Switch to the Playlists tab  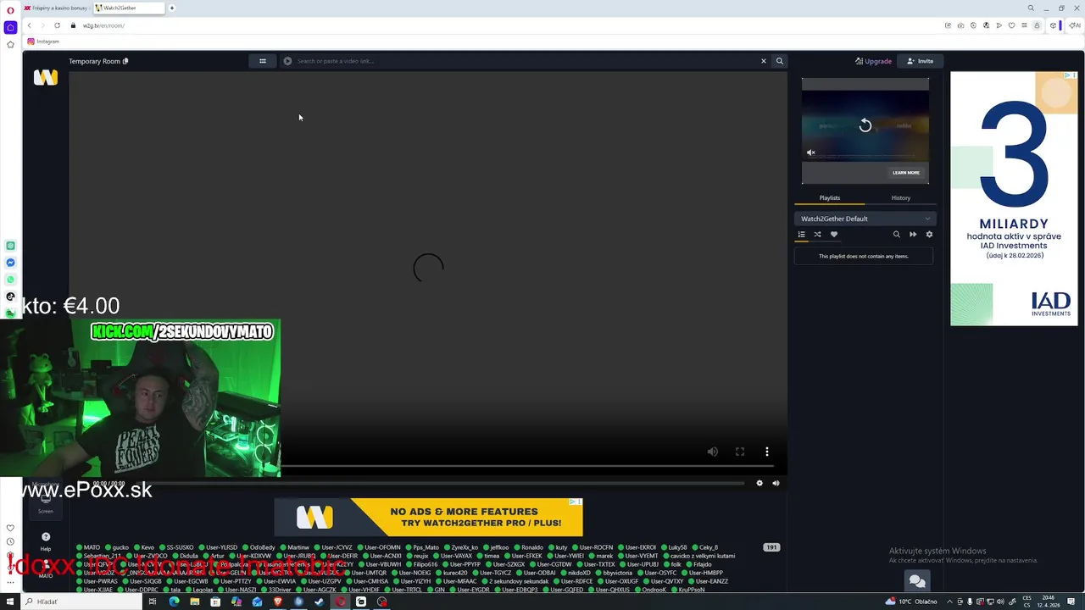[830, 197]
